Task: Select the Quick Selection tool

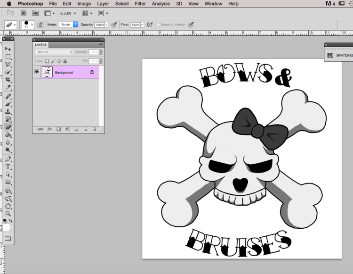Action: (x=8, y=72)
